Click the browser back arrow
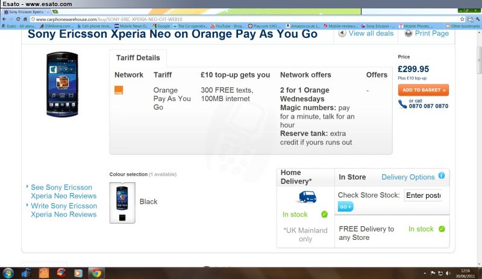The width and height of the screenshot is (482, 279). [4, 19]
